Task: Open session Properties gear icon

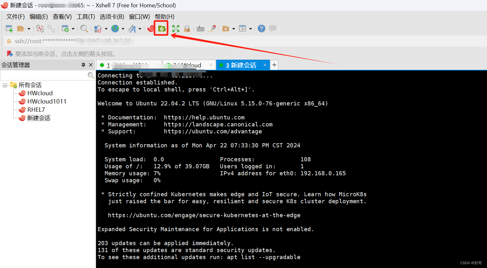Action: point(65,29)
